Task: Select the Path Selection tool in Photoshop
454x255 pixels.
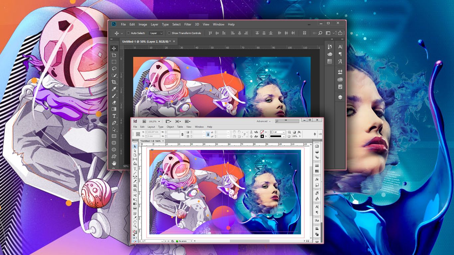Action: point(114,129)
